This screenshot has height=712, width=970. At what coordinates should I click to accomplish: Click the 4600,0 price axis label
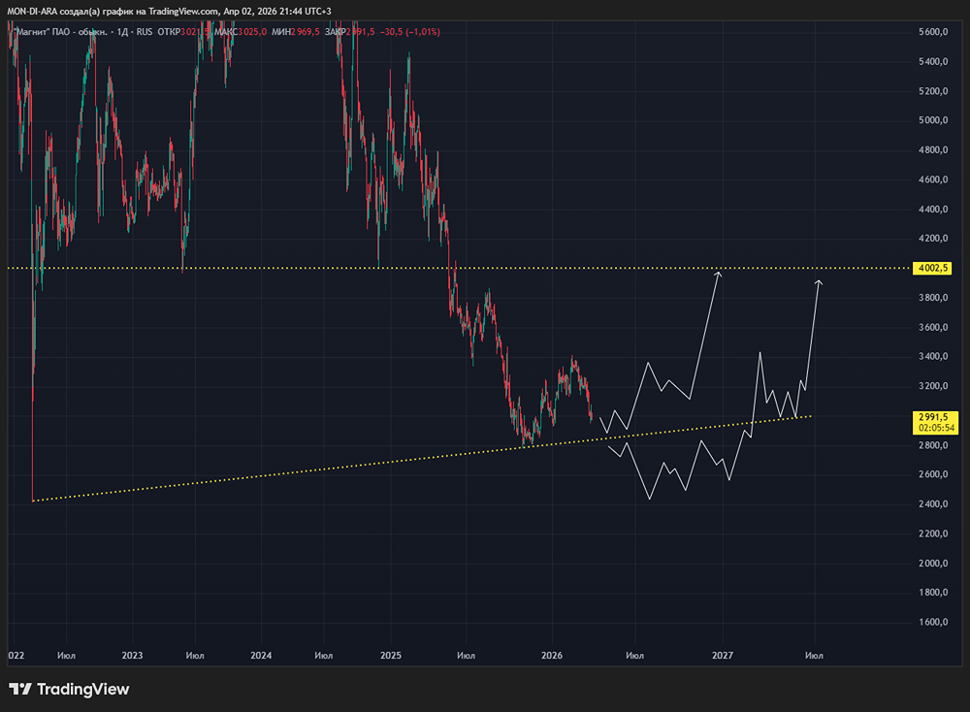(933, 180)
